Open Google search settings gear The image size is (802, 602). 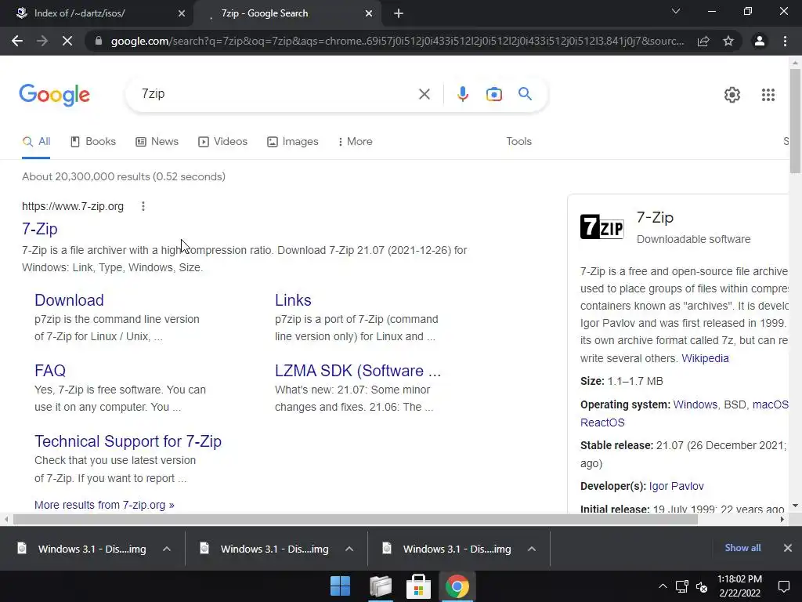(x=732, y=95)
